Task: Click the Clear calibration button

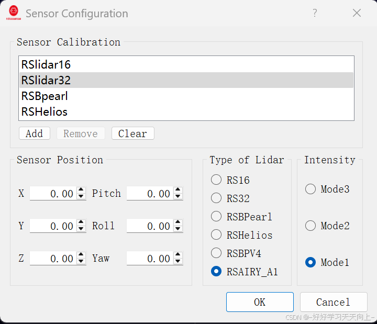Action: coord(132,133)
